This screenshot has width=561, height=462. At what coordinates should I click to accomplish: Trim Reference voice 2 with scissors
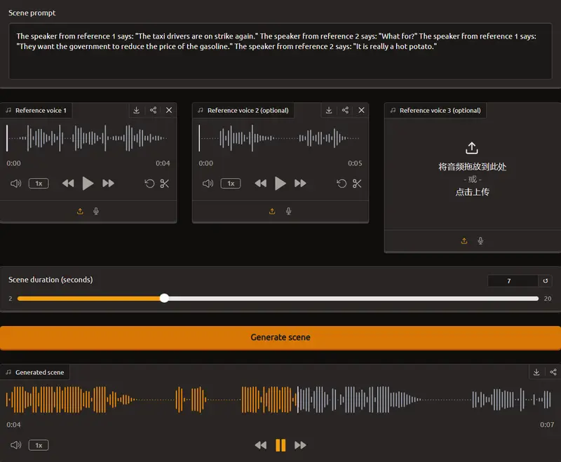pyautogui.click(x=357, y=184)
